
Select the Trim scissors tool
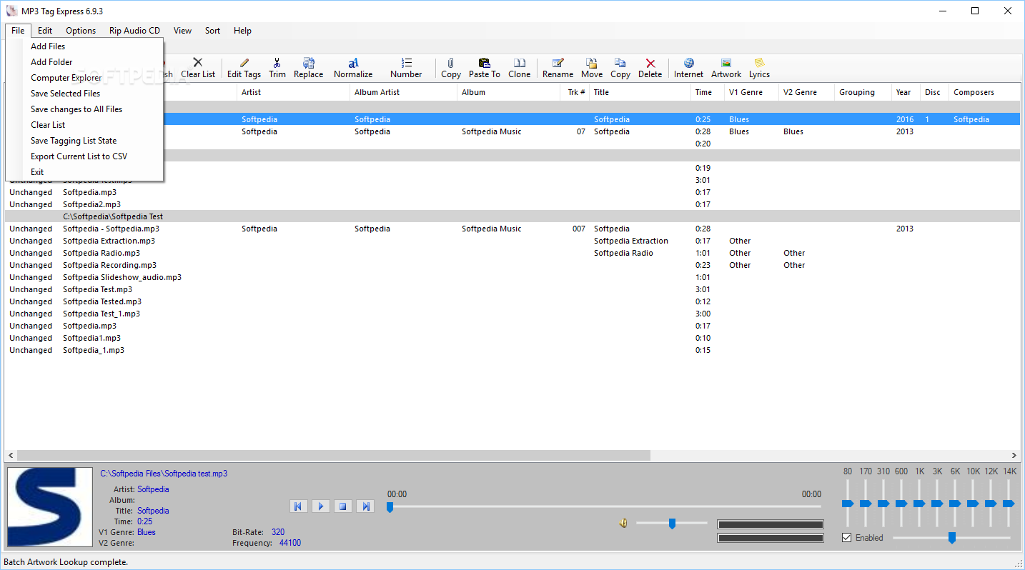(x=277, y=68)
